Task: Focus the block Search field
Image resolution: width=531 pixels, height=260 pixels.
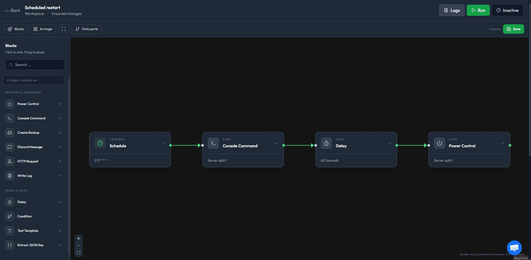Action: coord(35,65)
